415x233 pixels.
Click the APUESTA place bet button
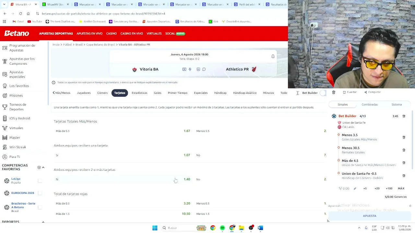tap(370, 216)
